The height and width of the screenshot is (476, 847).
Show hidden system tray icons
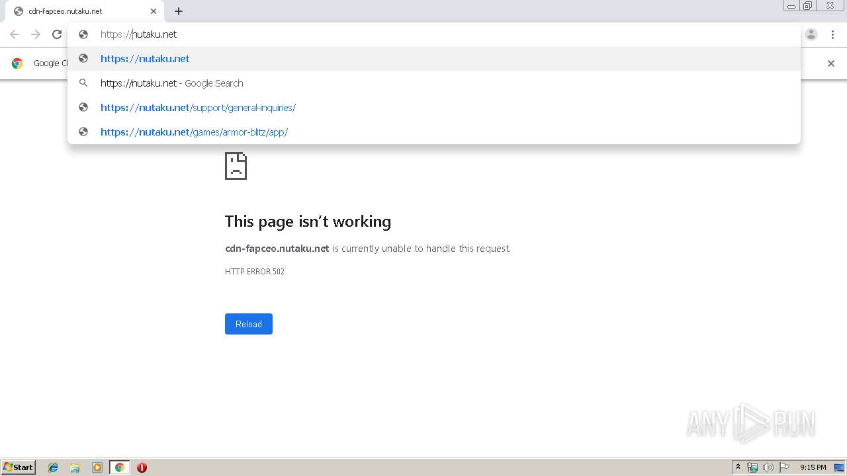pos(738,467)
